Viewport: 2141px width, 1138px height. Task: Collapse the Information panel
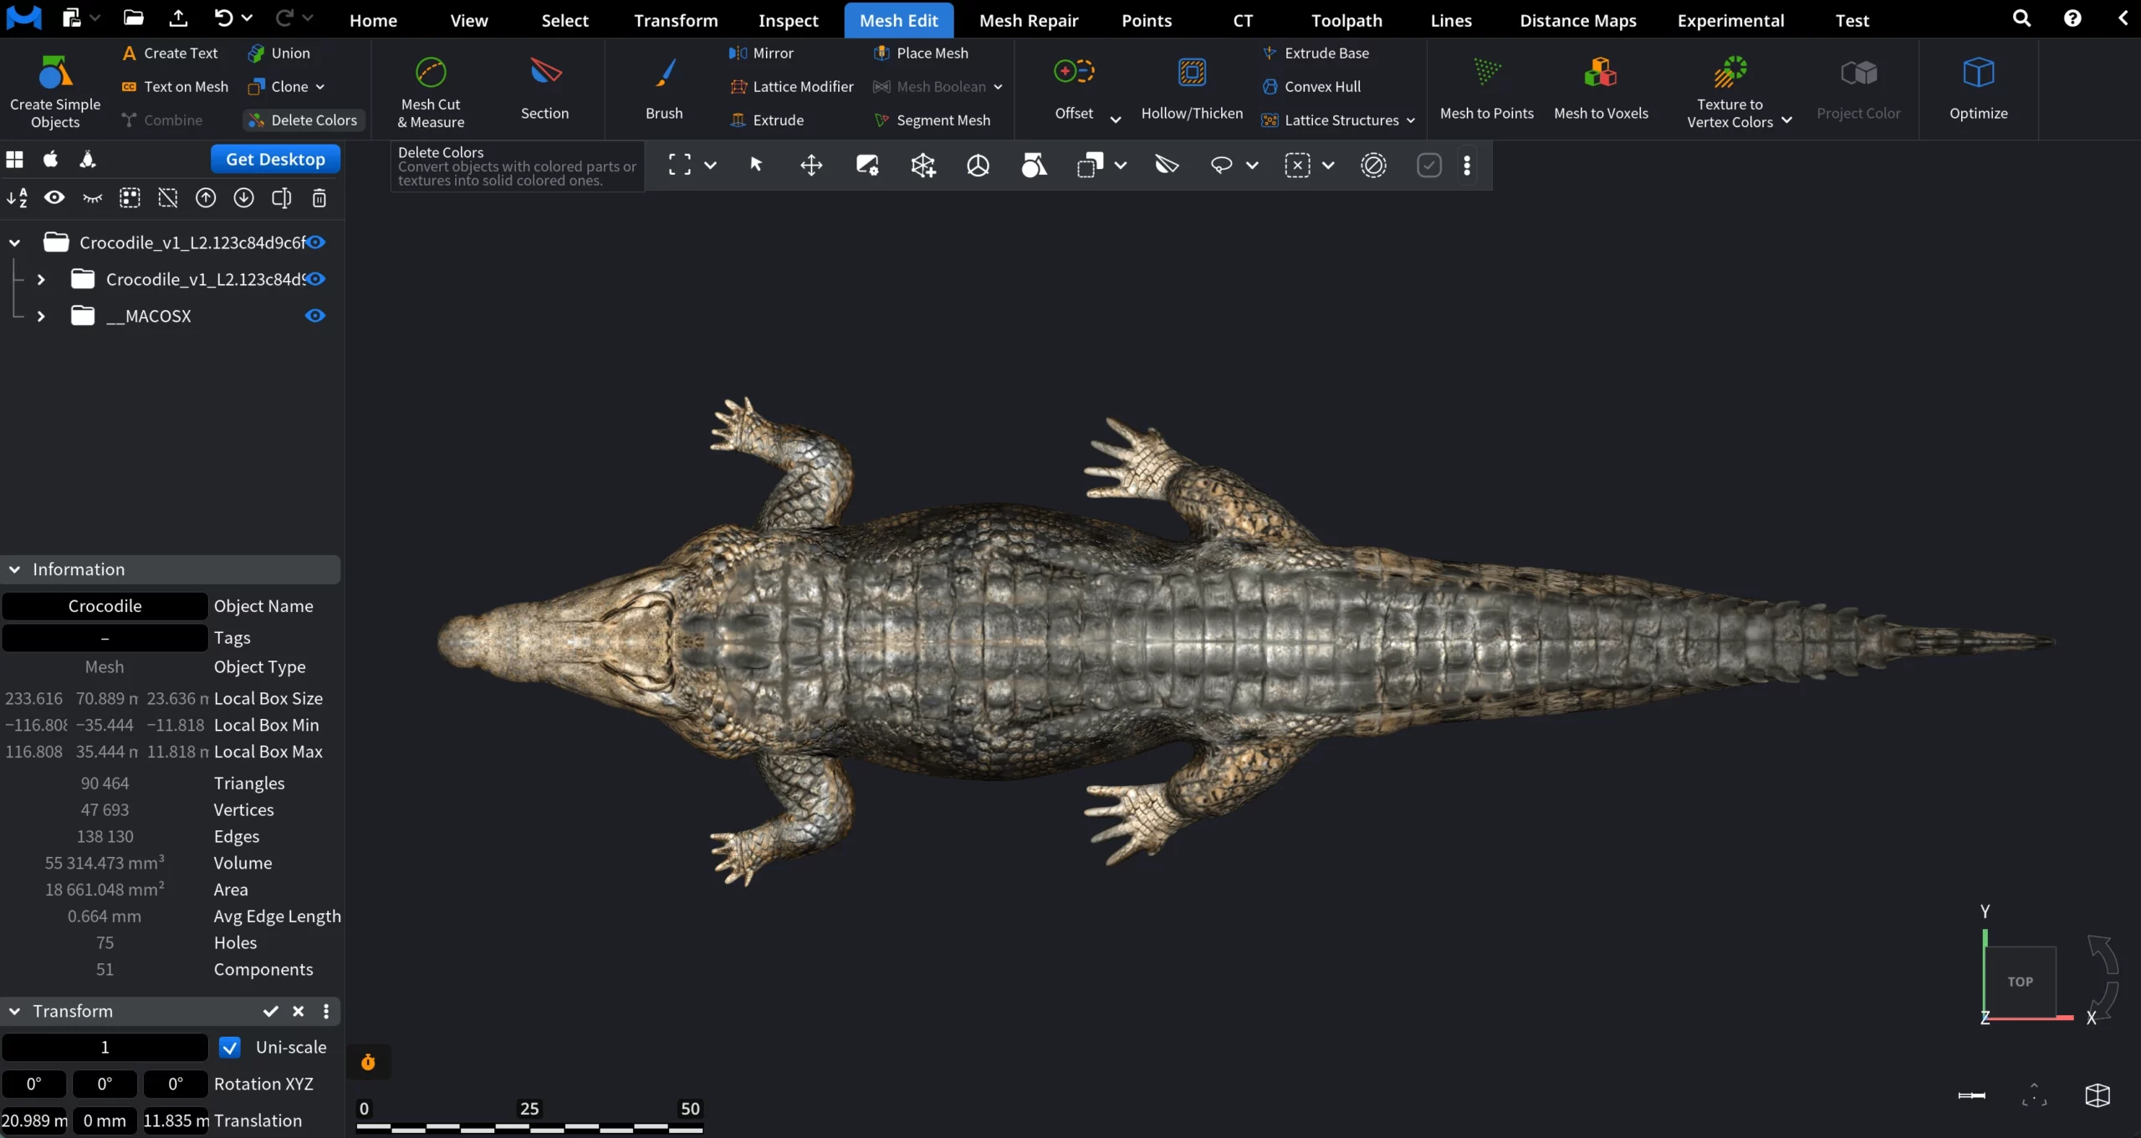pos(15,569)
